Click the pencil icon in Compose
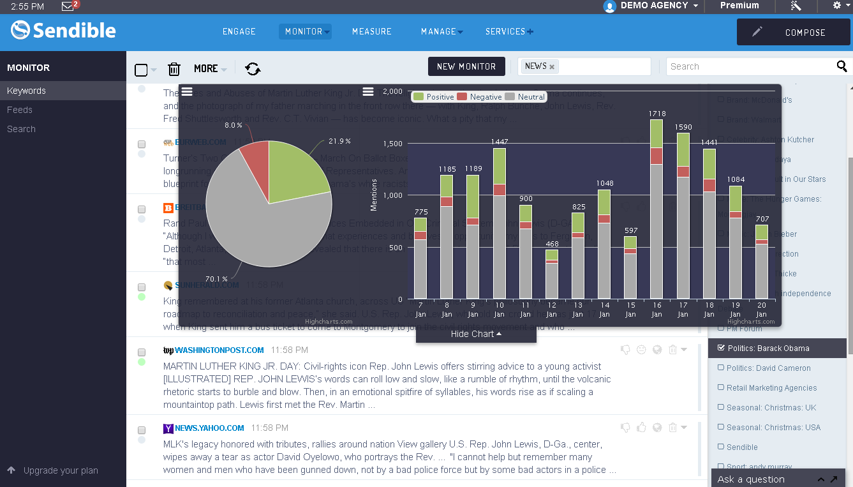The height and width of the screenshot is (487, 853). point(757,31)
